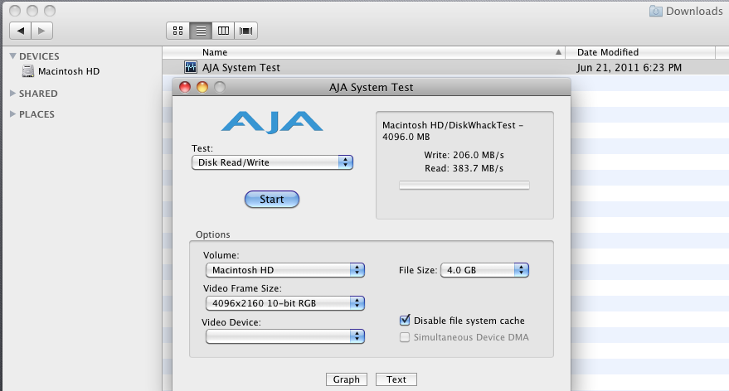This screenshot has height=391, width=729.
Task: Sort by Date Modified column header
Action: (640, 52)
